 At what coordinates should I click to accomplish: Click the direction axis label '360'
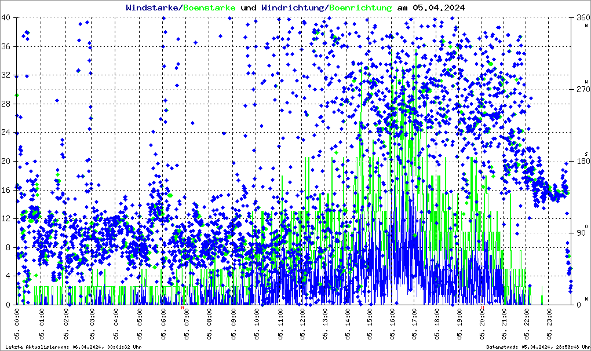pyautogui.click(x=583, y=18)
